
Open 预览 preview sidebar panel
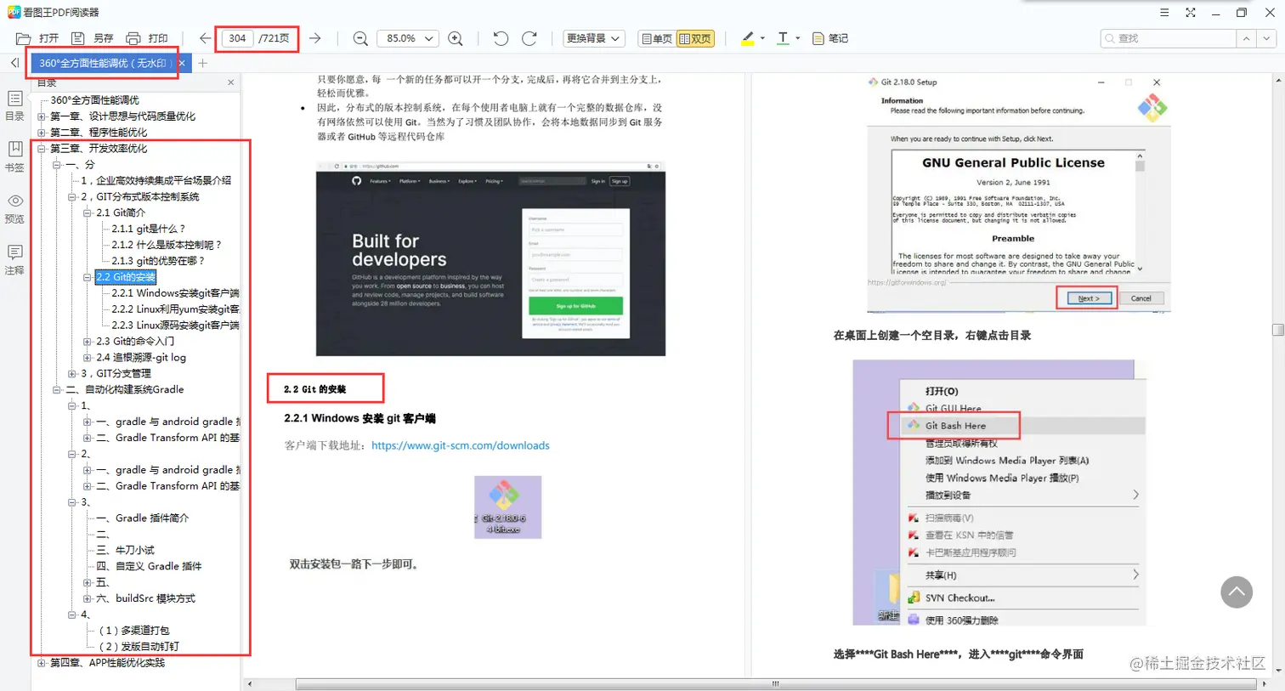[14, 208]
